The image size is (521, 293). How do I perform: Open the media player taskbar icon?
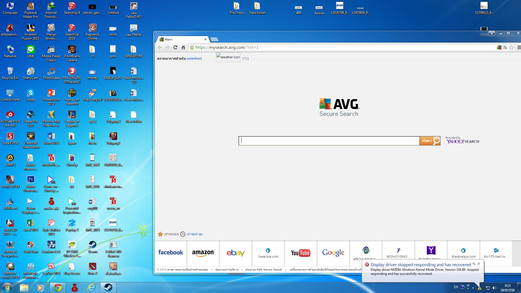coord(40,288)
